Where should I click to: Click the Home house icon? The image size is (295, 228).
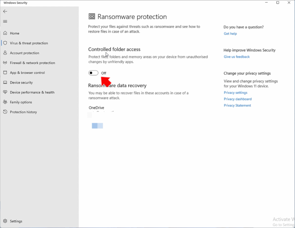[5, 33]
